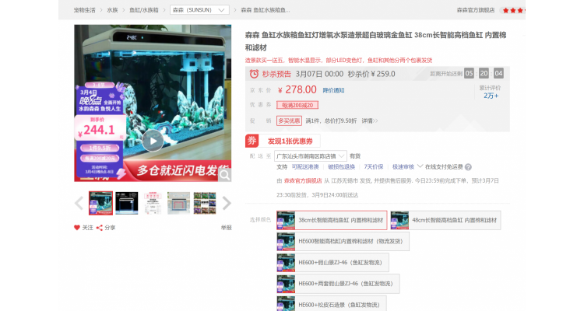
Task: Click 可配送港澳 service link
Action: pos(305,166)
